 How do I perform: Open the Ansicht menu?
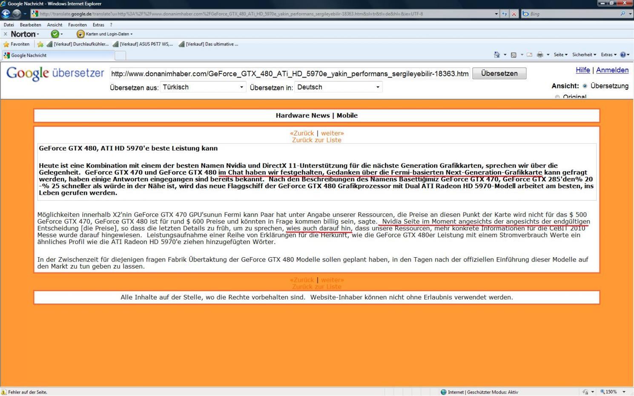tap(55, 25)
